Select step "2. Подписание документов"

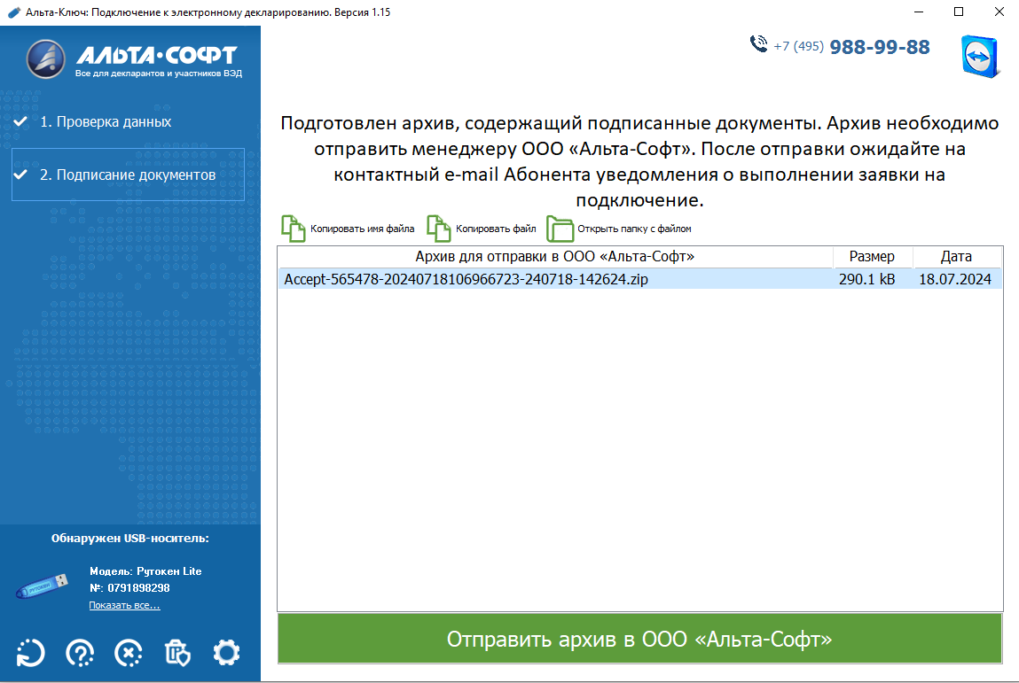point(128,175)
